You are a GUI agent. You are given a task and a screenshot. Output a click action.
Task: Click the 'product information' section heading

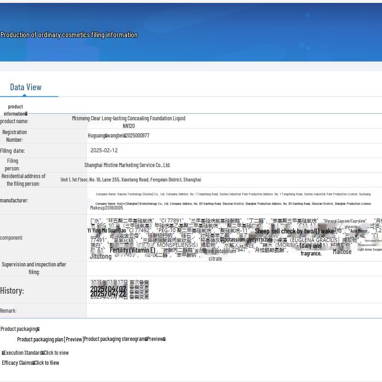pos(15,110)
